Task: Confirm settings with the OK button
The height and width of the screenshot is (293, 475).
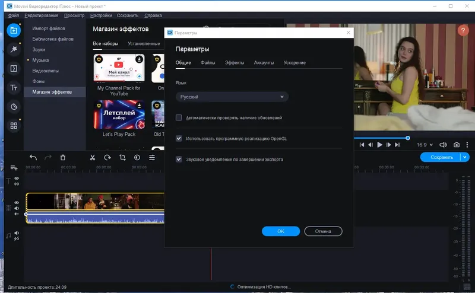Action: point(281,231)
